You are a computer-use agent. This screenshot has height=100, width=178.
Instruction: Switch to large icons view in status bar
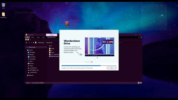tap(141, 83)
